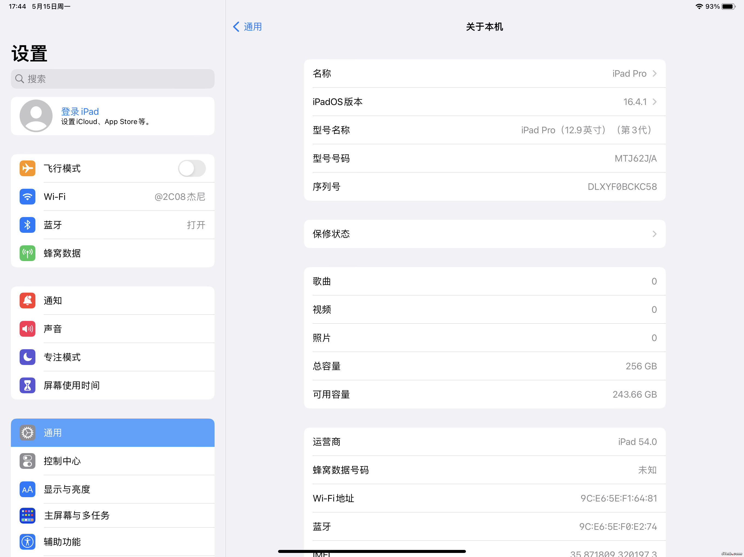
Task: Expand the iPadOS 版本 16.4.1 row
Action: (484, 102)
